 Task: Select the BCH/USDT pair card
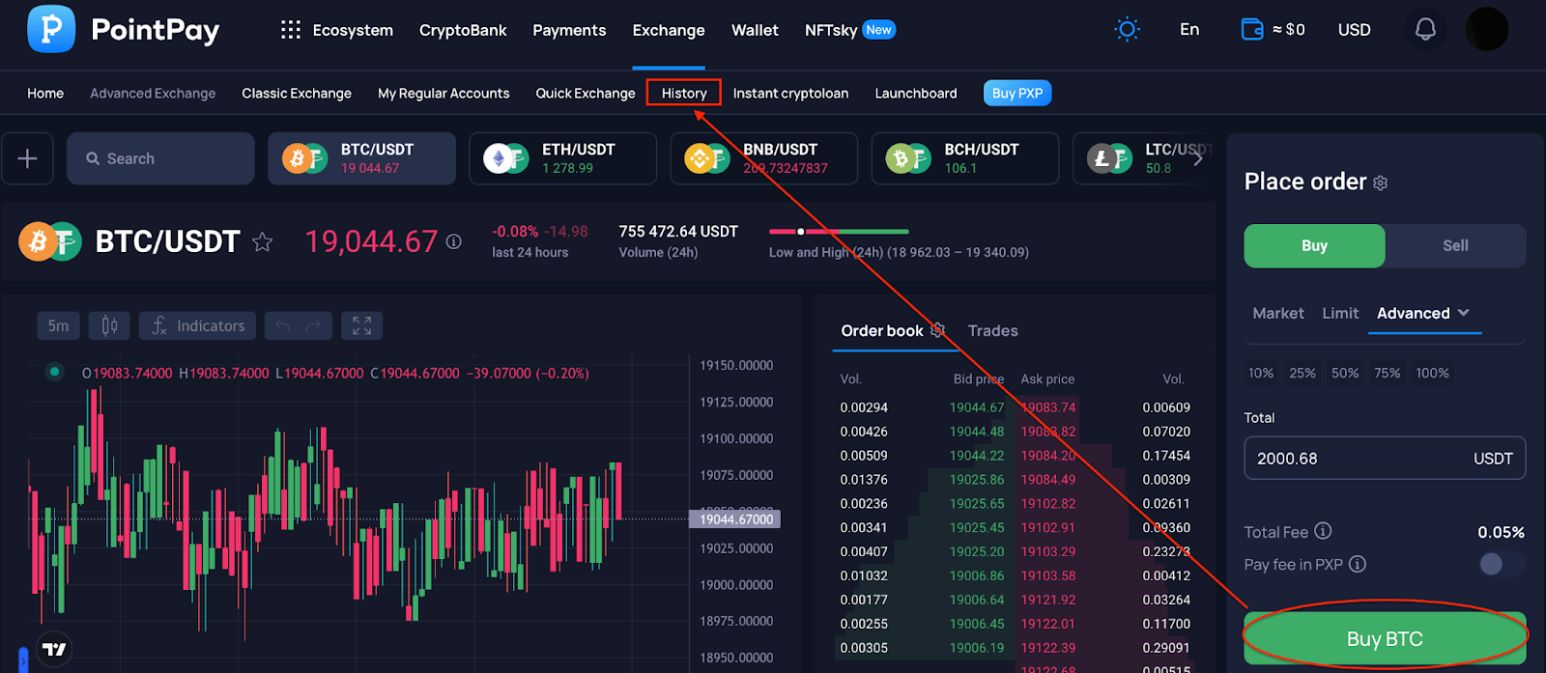click(964, 158)
